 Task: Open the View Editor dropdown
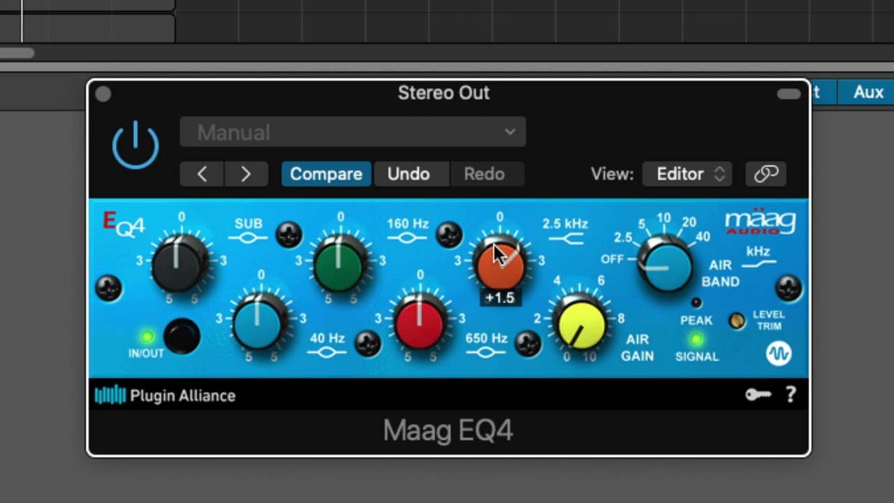[x=687, y=174]
